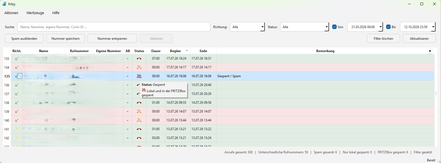Click the incoming-call arrow in row 133

coord(17,58)
